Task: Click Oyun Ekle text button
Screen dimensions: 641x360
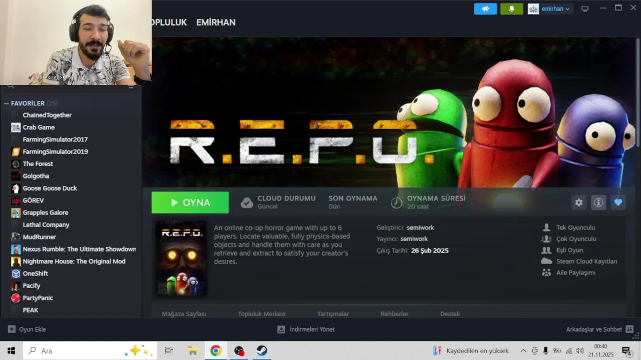Action: pyautogui.click(x=33, y=329)
